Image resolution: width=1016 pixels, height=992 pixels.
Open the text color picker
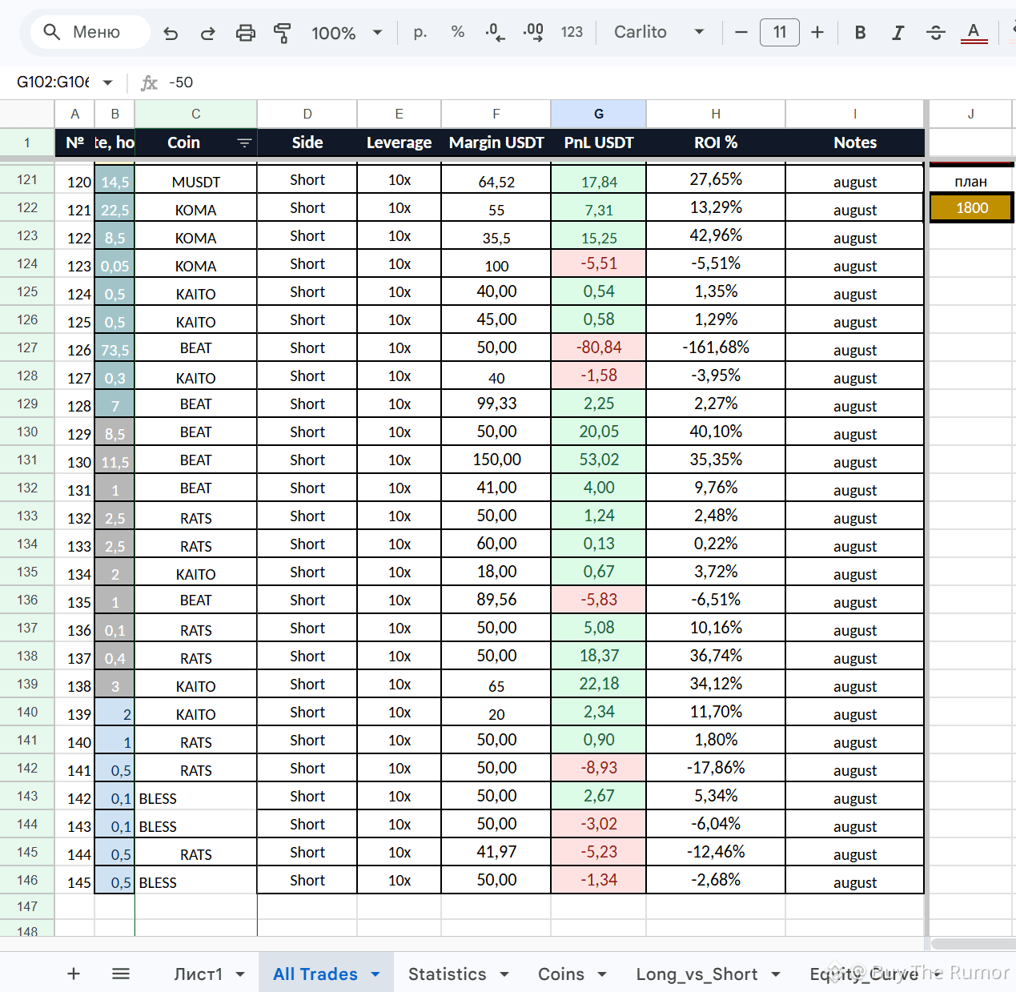coord(974,32)
